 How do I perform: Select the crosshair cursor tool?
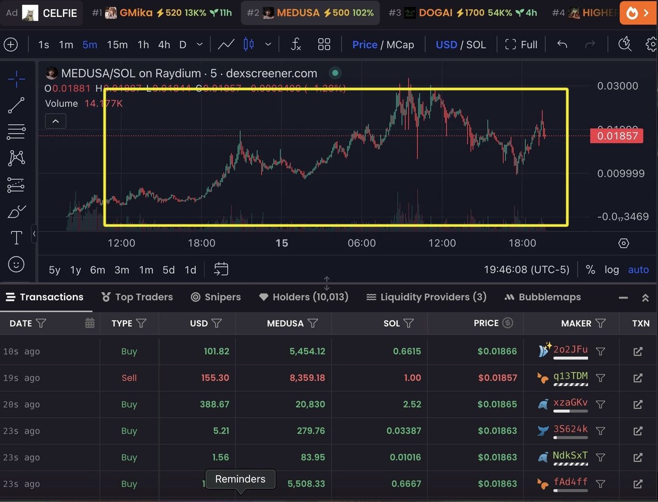click(16, 79)
